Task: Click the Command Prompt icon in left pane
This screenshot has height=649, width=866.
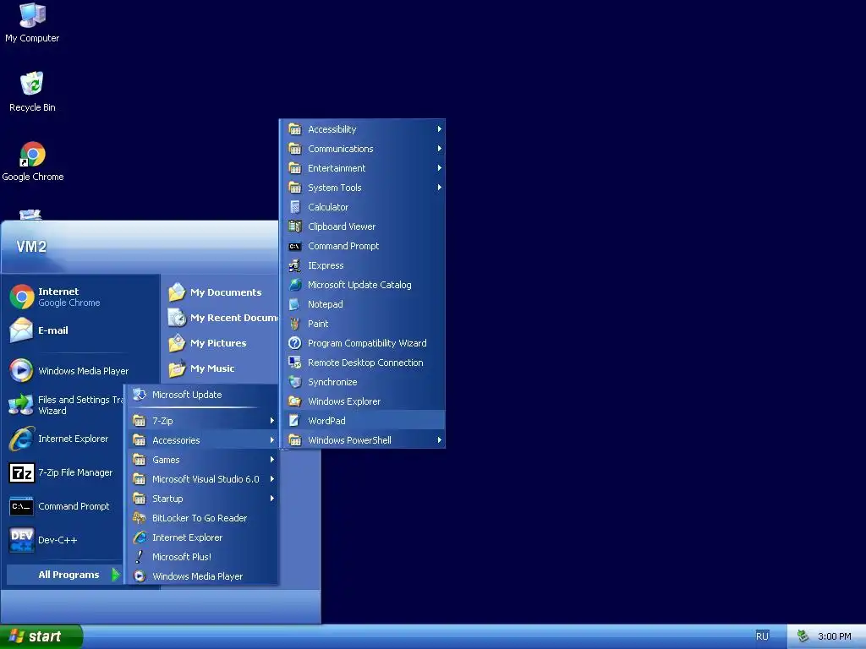Action: click(x=21, y=507)
